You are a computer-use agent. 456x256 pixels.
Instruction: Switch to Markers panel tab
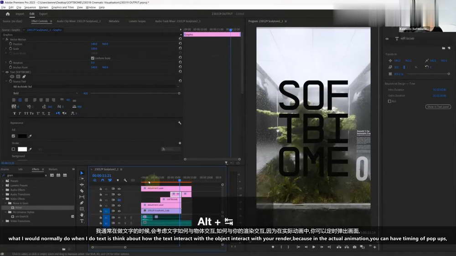coord(53,169)
